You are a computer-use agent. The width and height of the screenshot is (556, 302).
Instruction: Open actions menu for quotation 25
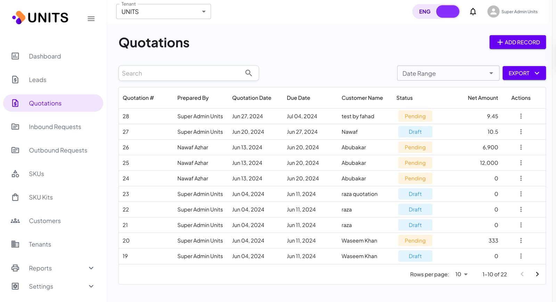click(521, 163)
